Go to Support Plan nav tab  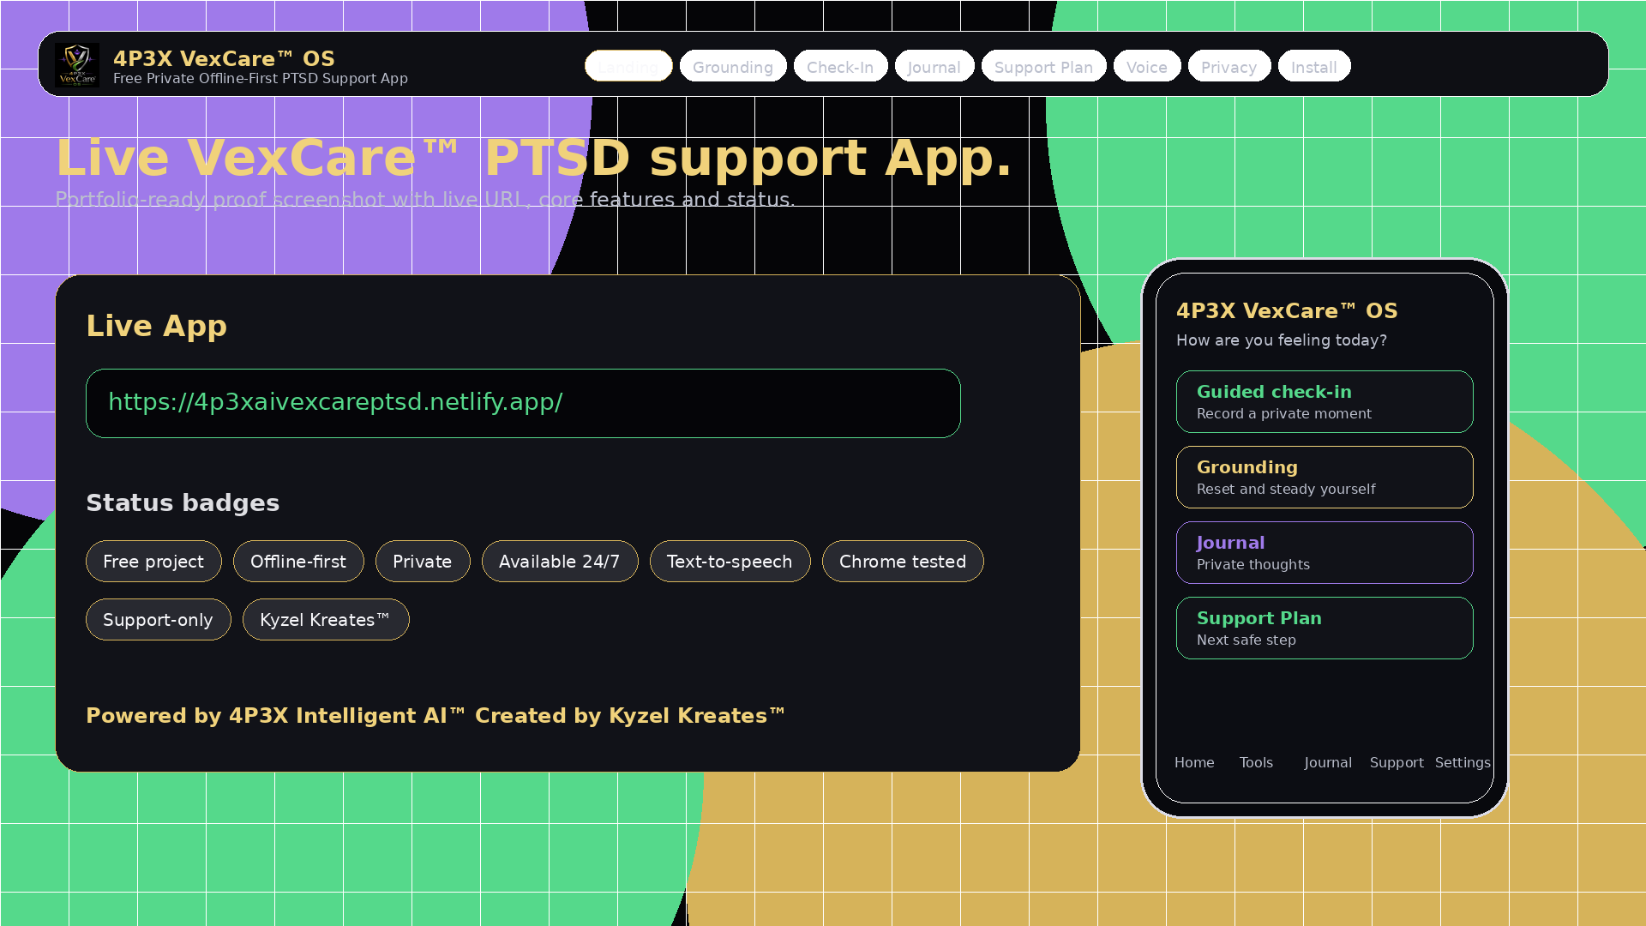point(1043,66)
